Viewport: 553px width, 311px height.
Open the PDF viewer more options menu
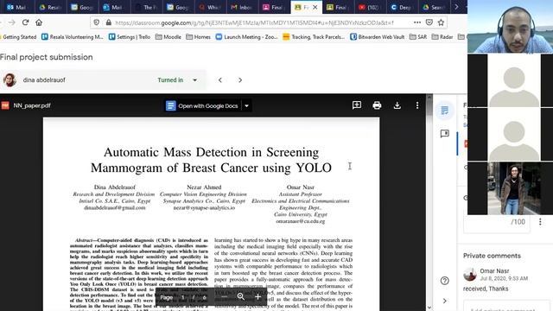pyautogui.click(x=417, y=105)
